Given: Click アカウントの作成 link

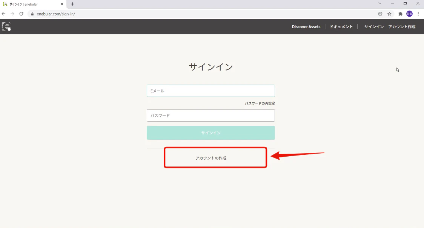Looking at the screenshot, I should (211, 158).
